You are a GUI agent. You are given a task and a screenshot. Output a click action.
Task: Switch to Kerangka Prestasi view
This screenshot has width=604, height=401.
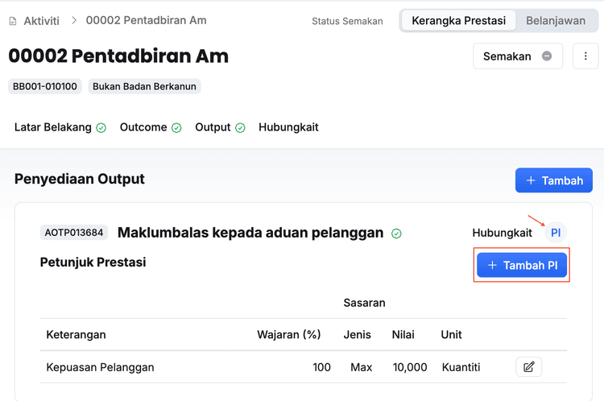pyautogui.click(x=458, y=21)
